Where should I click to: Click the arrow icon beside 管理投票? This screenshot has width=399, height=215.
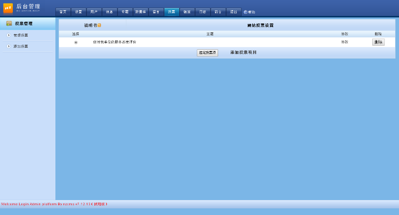point(9,35)
